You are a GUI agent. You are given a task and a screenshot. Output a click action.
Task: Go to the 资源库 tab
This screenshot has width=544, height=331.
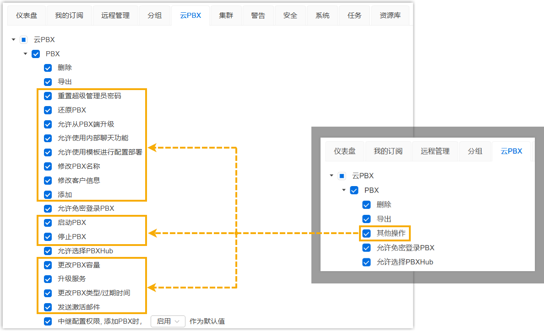tap(390, 16)
